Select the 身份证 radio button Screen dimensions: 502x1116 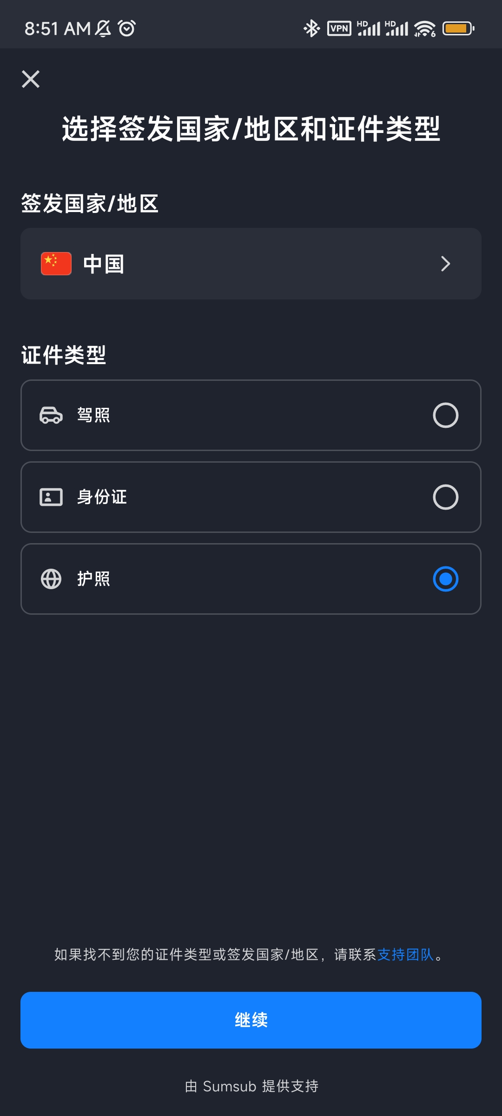click(446, 497)
